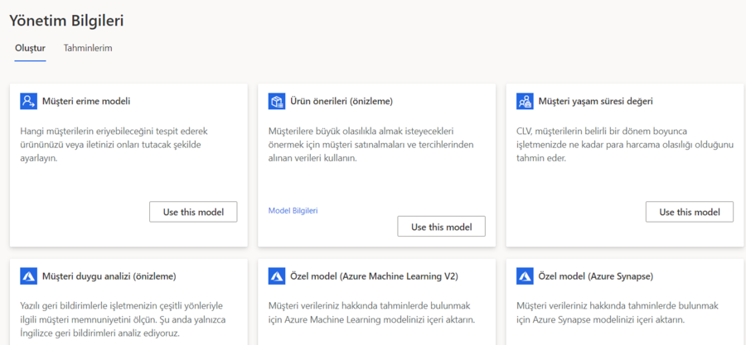Click the Müşteri erime modeli icon
746x345 pixels.
click(28, 101)
